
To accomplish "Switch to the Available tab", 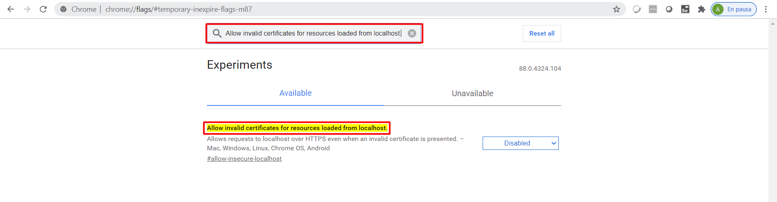I will [x=295, y=93].
